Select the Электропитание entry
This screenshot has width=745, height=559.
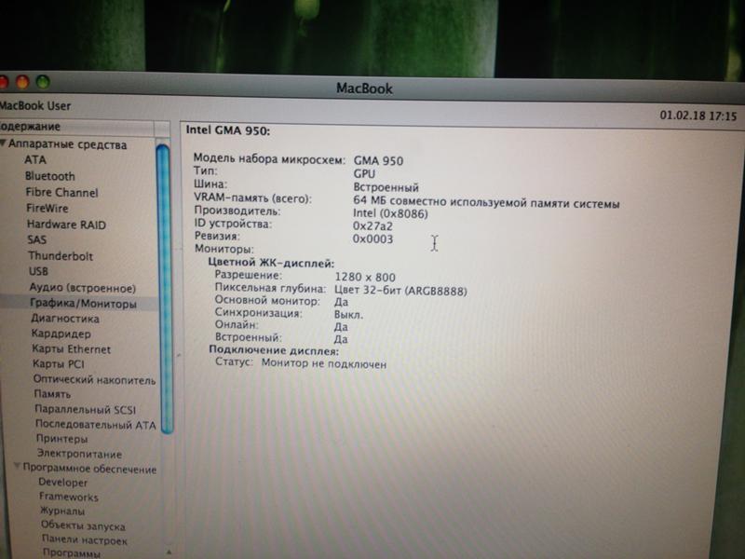[x=79, y=454]
